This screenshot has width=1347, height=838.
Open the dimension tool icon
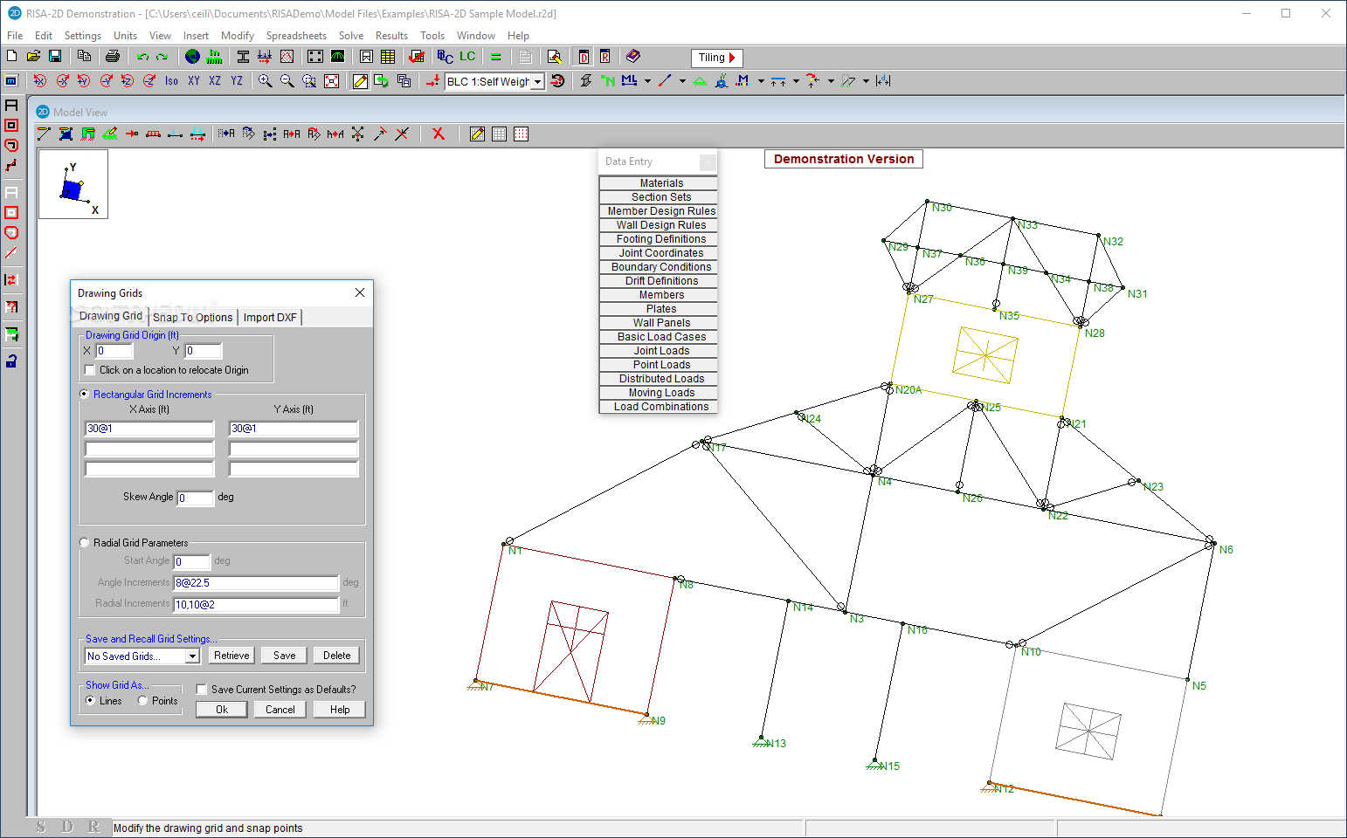pos(883,81)
